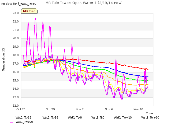Click the red Wat1_Ts-32 legend color marker

tap(12, 118)
